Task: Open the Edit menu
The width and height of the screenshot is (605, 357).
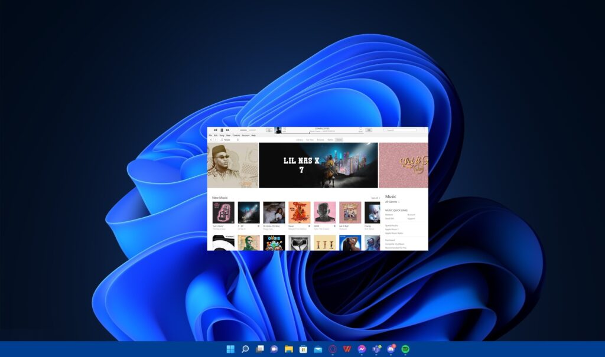Action: pos(216,135)
